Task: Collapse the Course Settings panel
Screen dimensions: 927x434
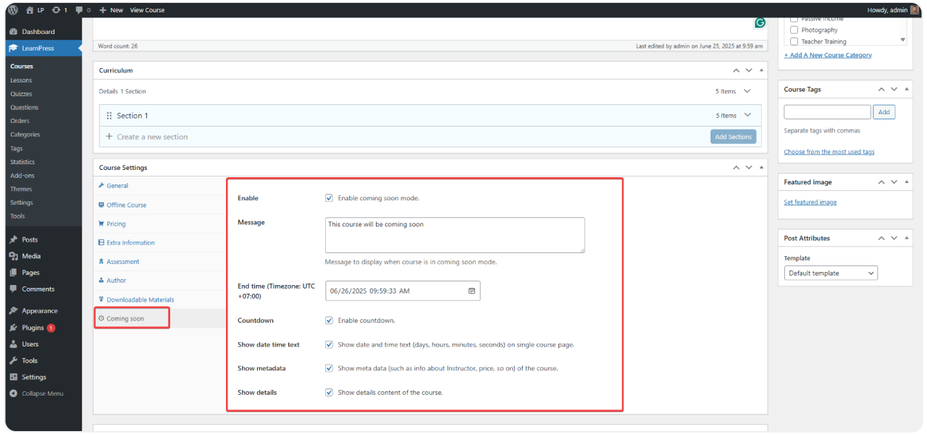Action: pyautogui.click(x=761, y=168)
